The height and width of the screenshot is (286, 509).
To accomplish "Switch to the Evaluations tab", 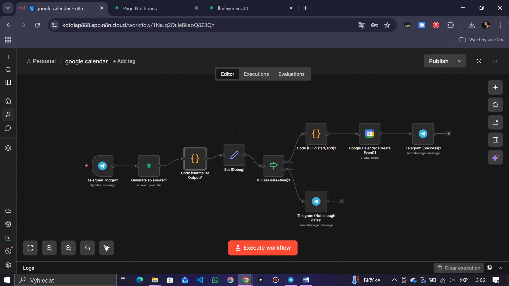I will (291, 74).
